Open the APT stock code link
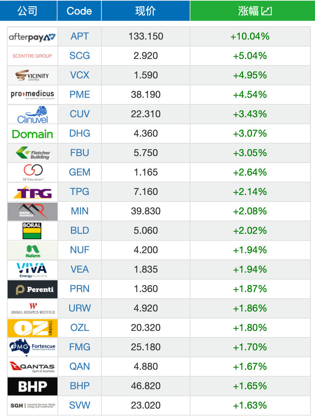 [x=80, y=36]
